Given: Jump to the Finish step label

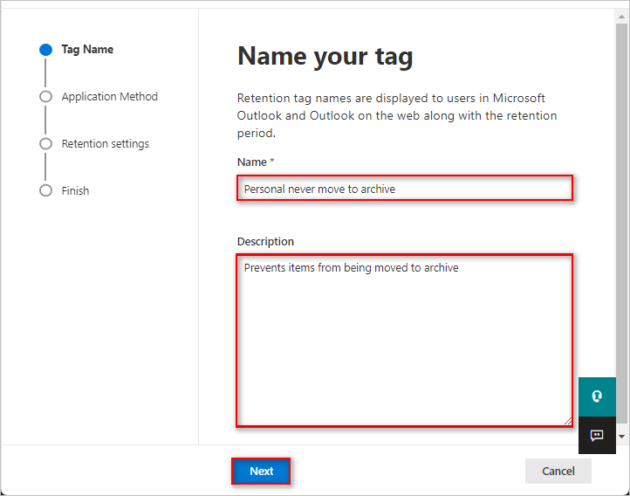Looking at the screenshot, I should (75, 191).
